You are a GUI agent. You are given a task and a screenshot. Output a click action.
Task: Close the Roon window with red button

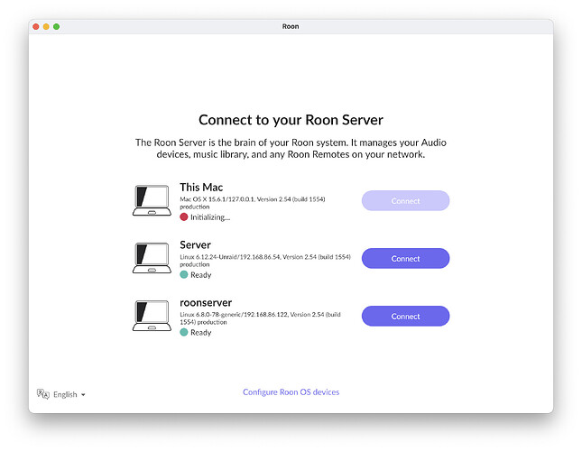[36, 27]
